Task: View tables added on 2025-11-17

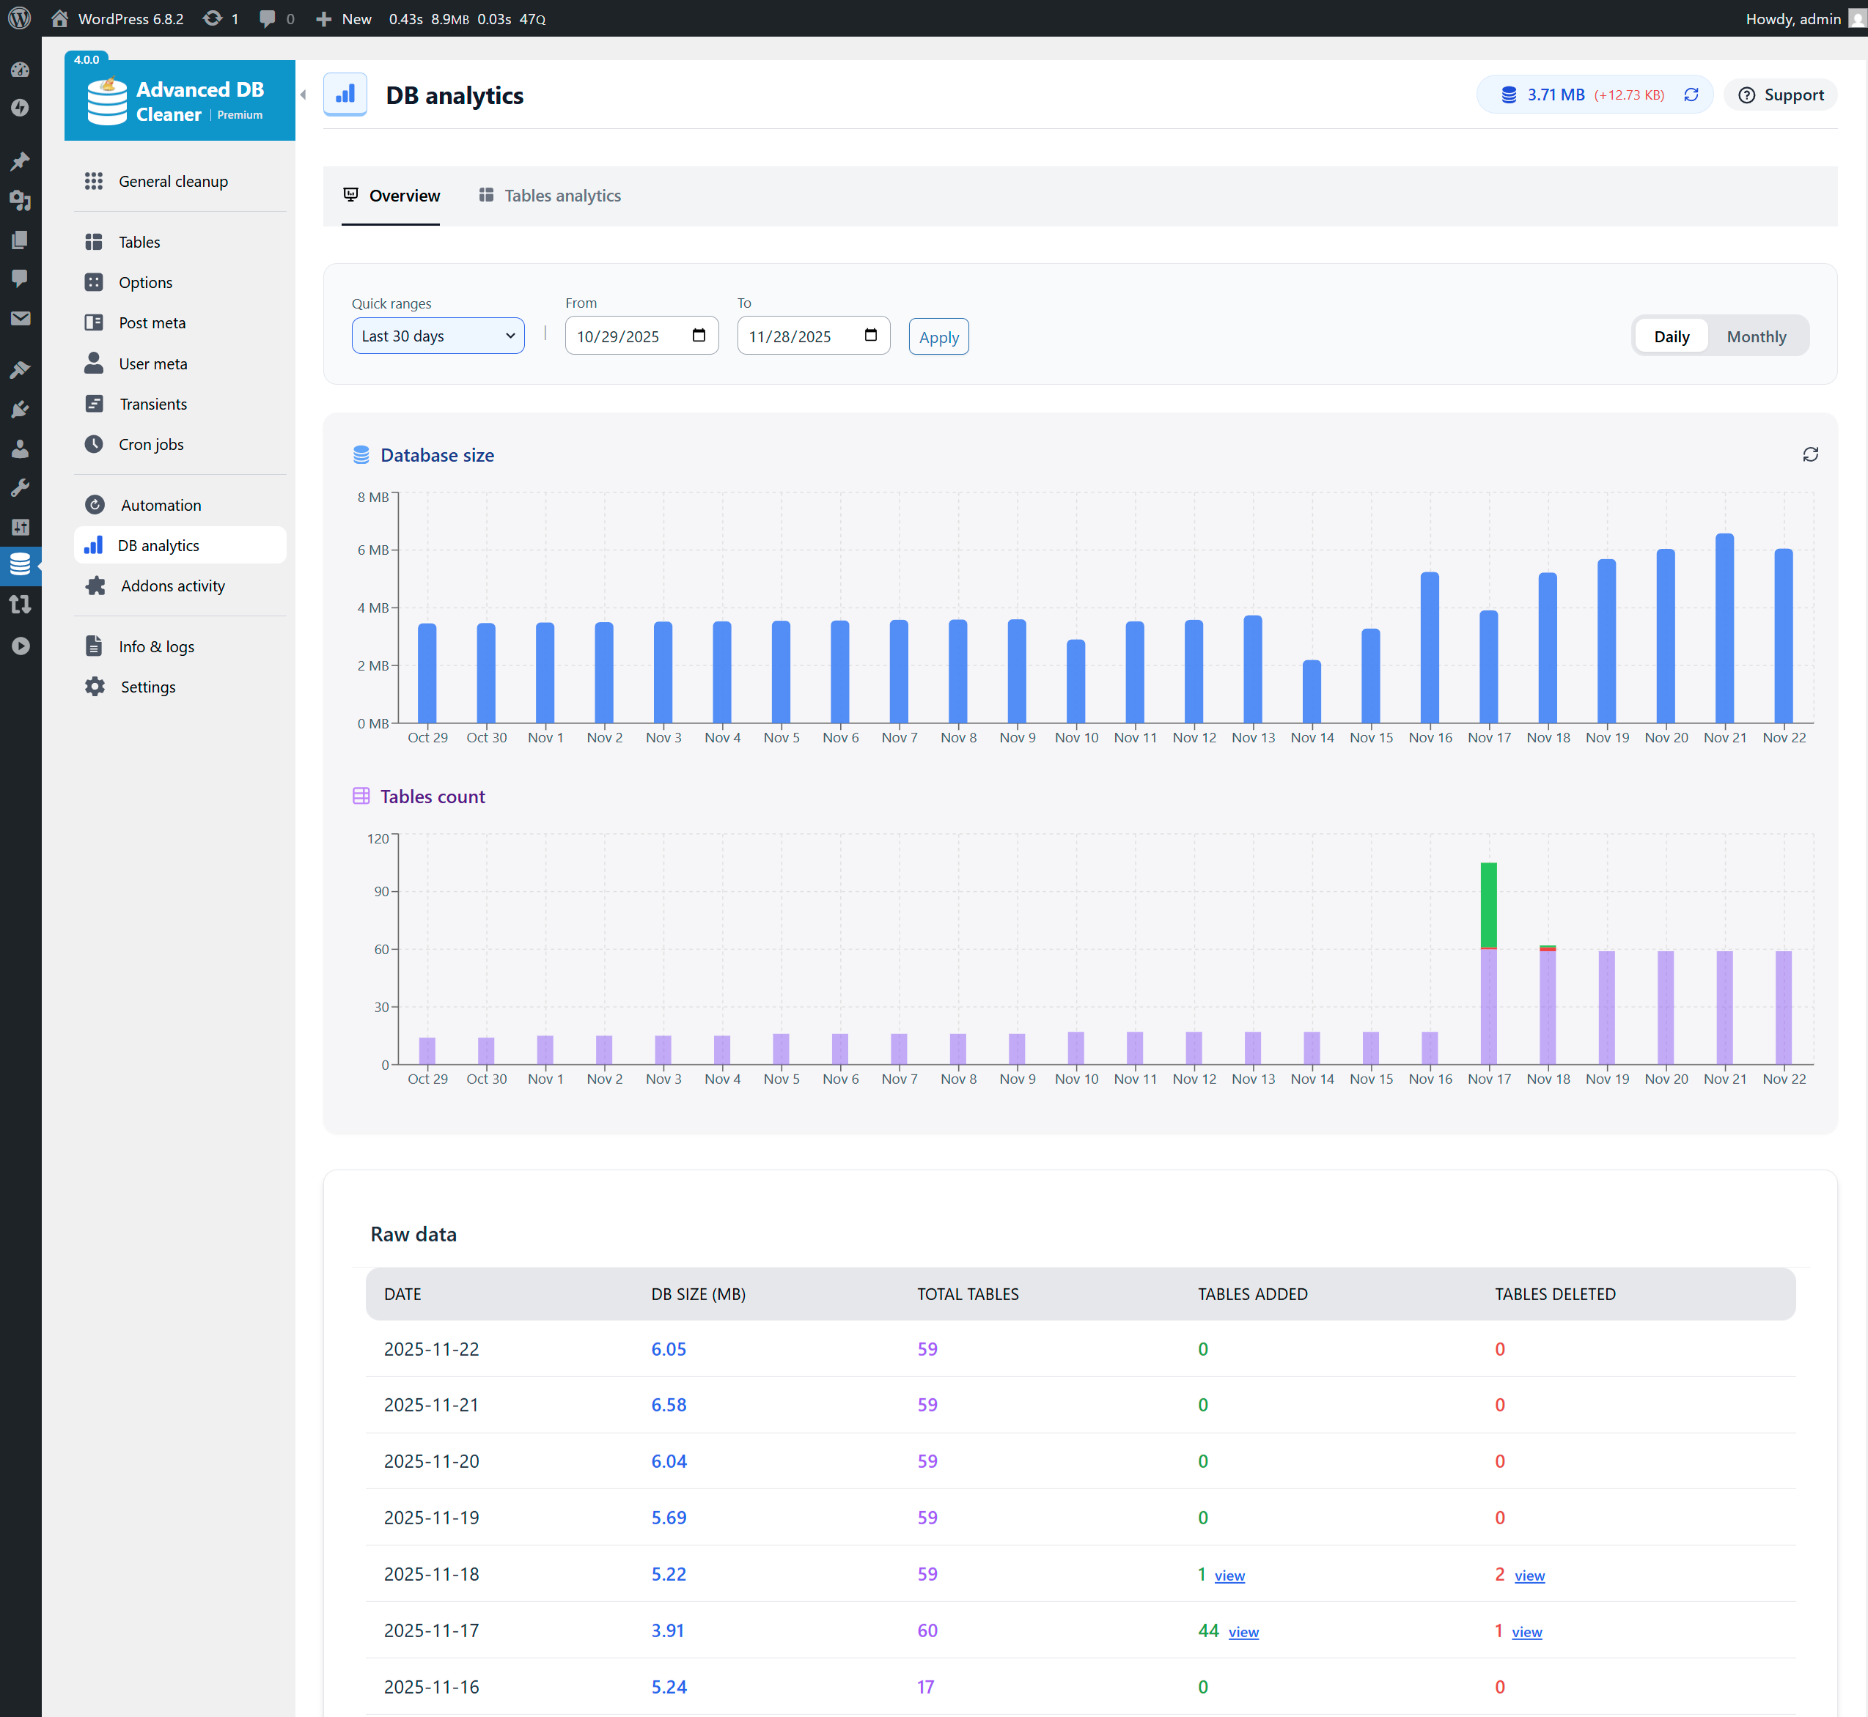Action: pyautogui.click(x=1243, y=1631)
